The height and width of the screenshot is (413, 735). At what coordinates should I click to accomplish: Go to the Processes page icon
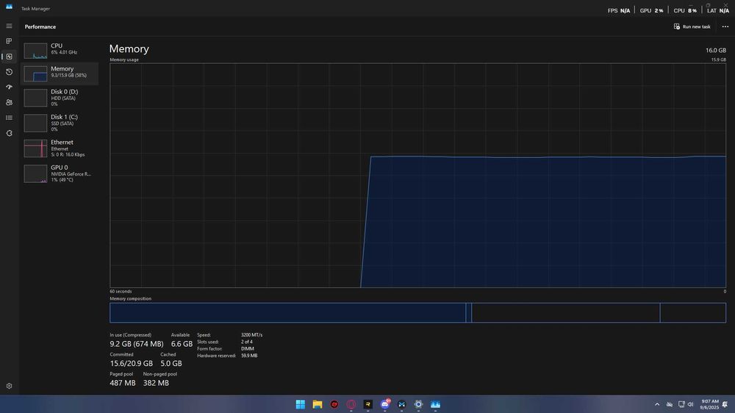(x=9, y=41)
